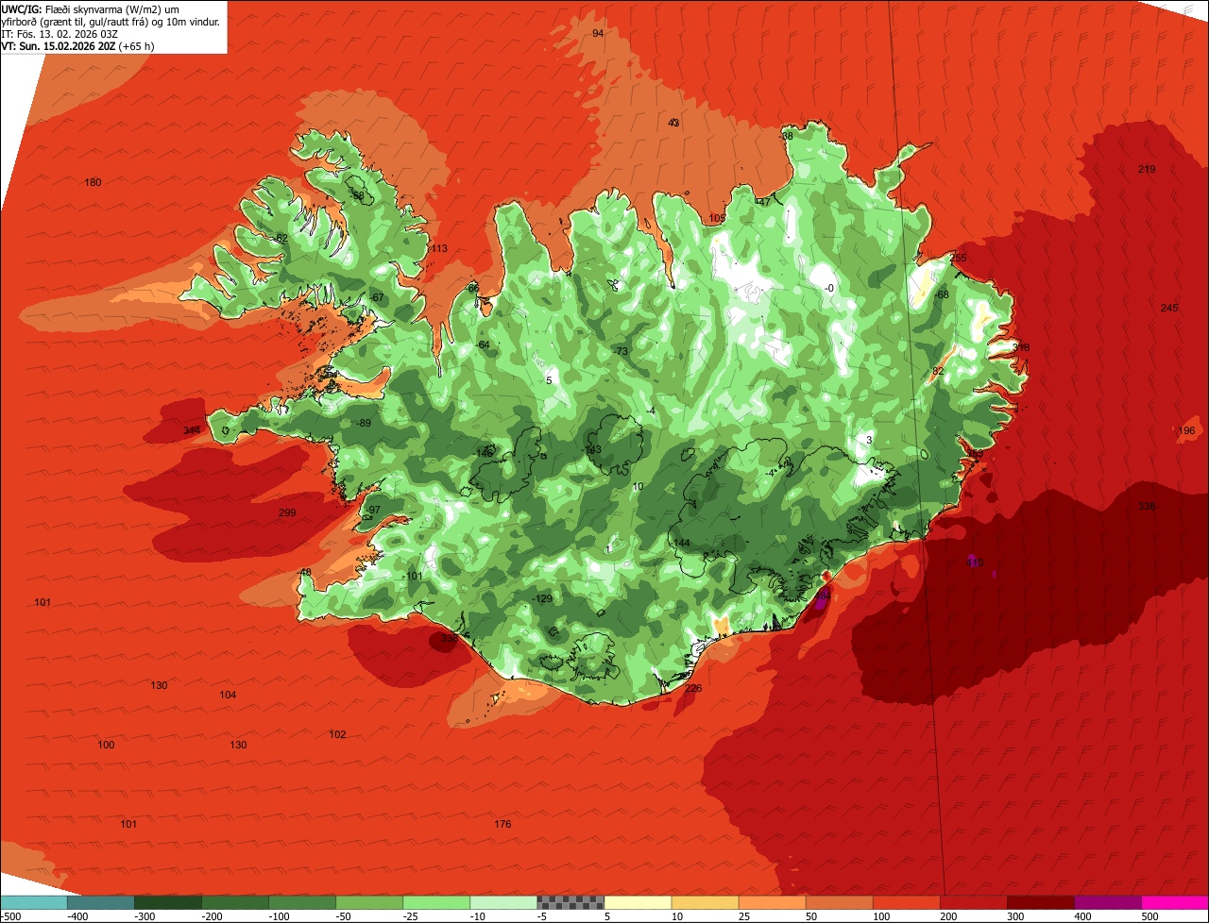
Task: Click the dark maroon swatch between 300 and 400
Action: [1041, 902]
